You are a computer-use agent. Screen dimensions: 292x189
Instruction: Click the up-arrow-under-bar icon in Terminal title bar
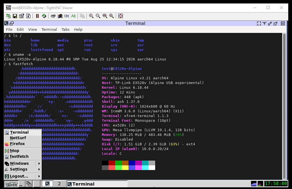pos(265,23)
